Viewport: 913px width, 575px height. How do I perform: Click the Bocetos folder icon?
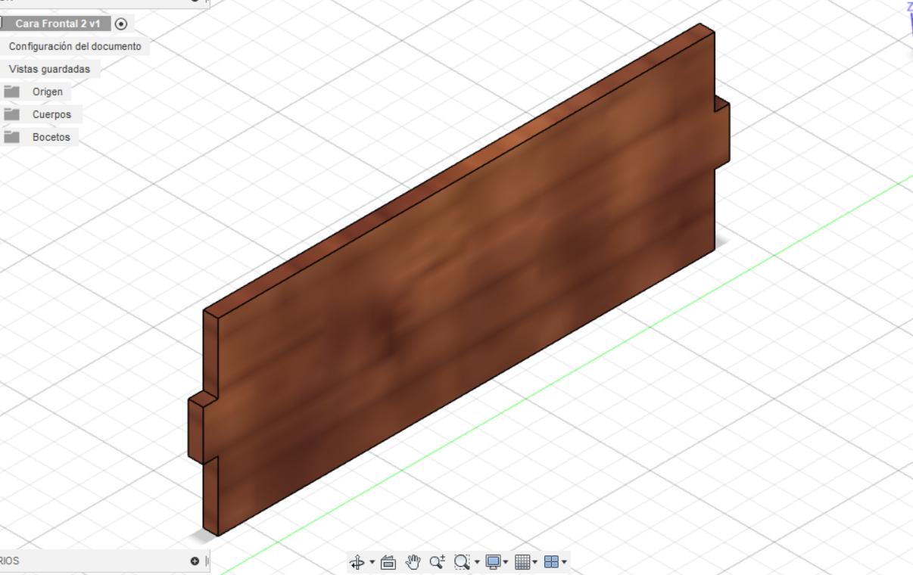coord(11,137)
